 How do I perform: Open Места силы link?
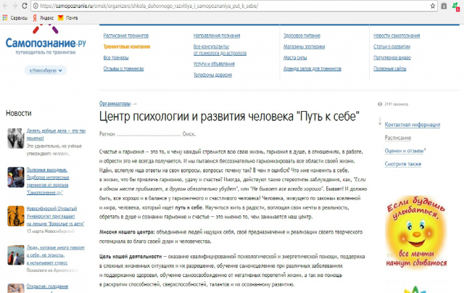[295, 58]
